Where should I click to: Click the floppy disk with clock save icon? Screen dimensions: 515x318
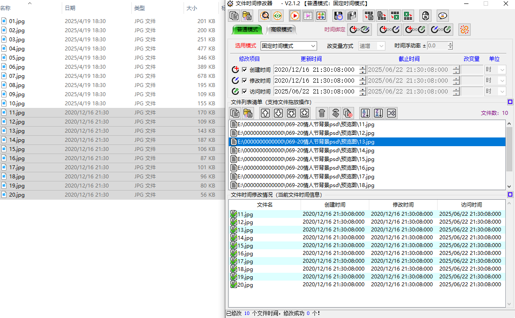(338, 16)
